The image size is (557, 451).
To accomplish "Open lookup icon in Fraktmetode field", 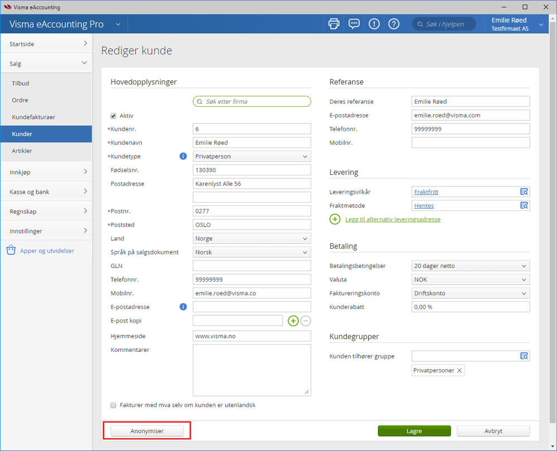I will pos(524,205).
